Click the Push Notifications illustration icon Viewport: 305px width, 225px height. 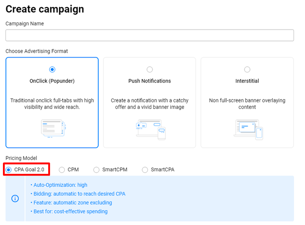(x=150, y=129)
